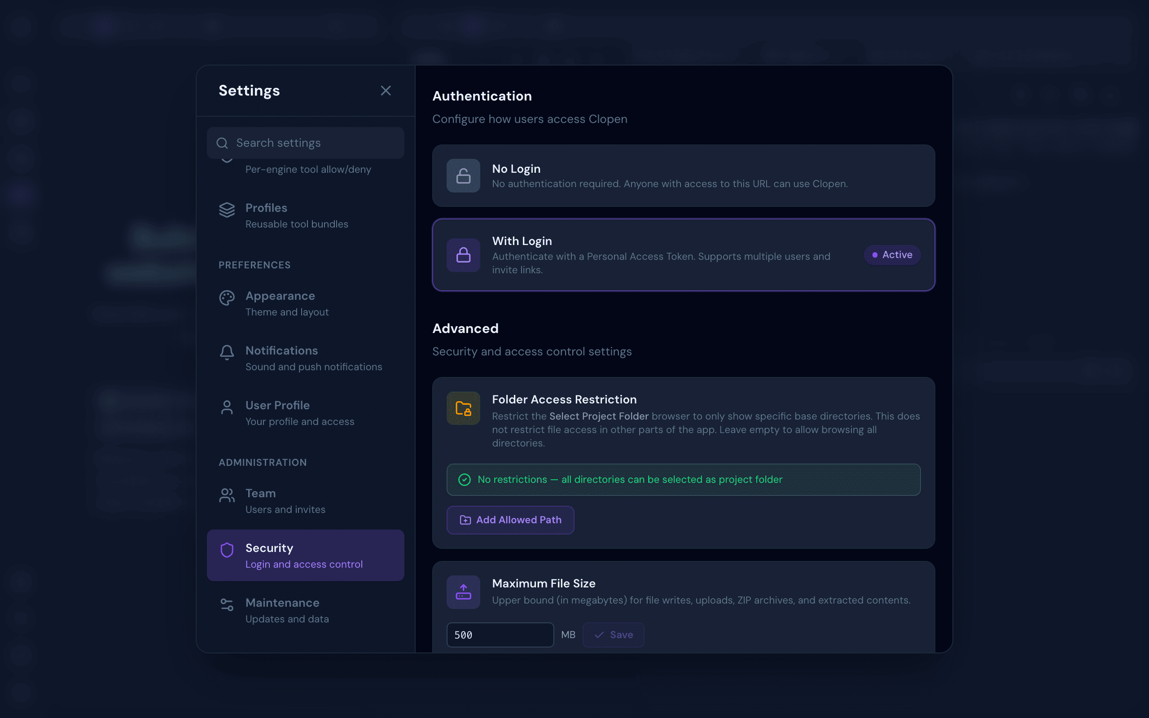Click the Active status badge
Screen dimensions: 1149x718
(892, 255)
